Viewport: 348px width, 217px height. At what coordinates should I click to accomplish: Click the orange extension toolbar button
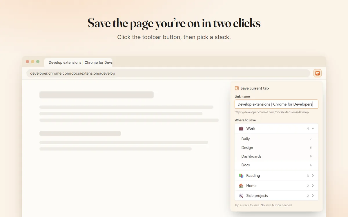318,73
